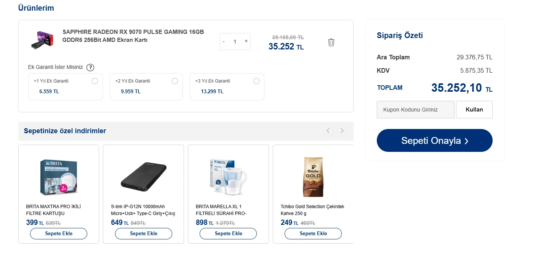Apply coupon with the Kullan button

tap(474, 110)
